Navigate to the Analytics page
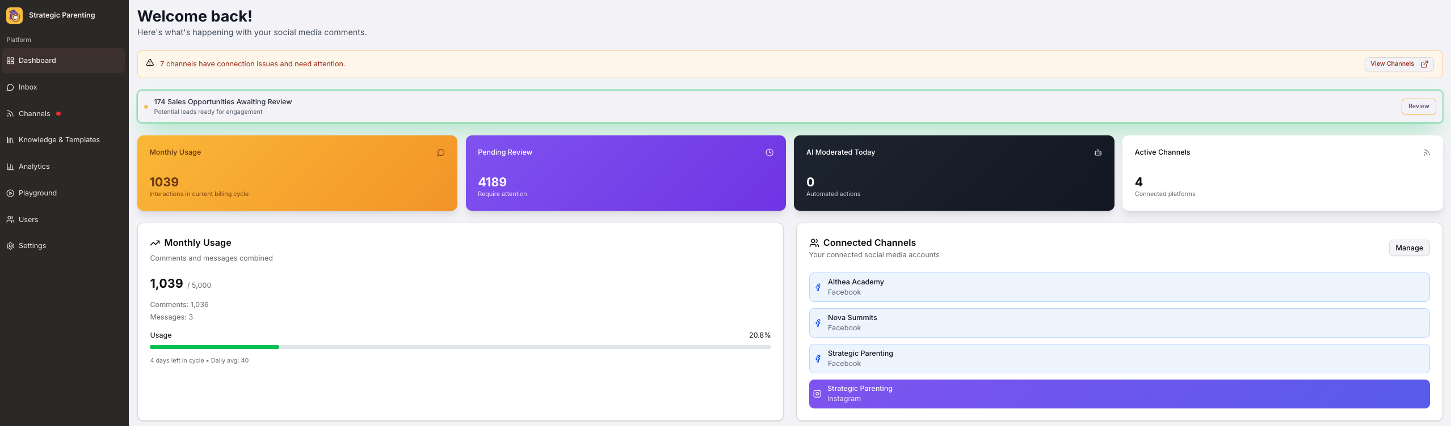1451x426 pixels. (x=64, y=167)
